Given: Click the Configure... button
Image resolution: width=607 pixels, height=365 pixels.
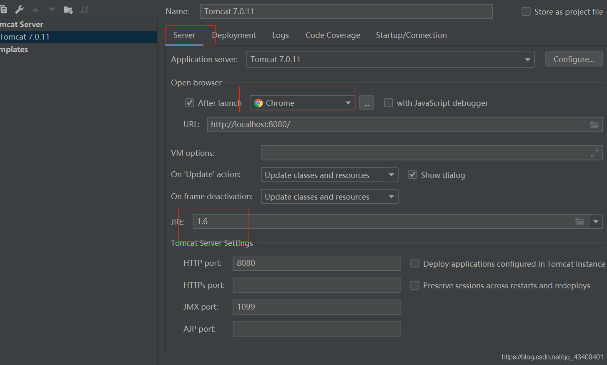Looking at the screenshot, I should coord(574,59).
